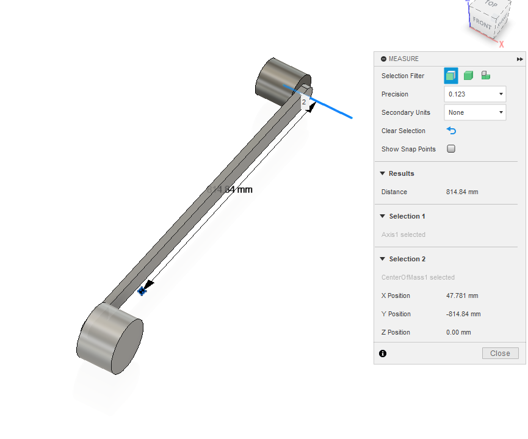
Task: Click the Clear Selection undo arrow
Action: click(x=451, y=131)
